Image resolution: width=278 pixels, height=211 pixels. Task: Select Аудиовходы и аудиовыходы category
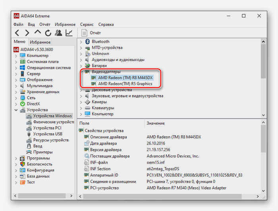point(115,59)
